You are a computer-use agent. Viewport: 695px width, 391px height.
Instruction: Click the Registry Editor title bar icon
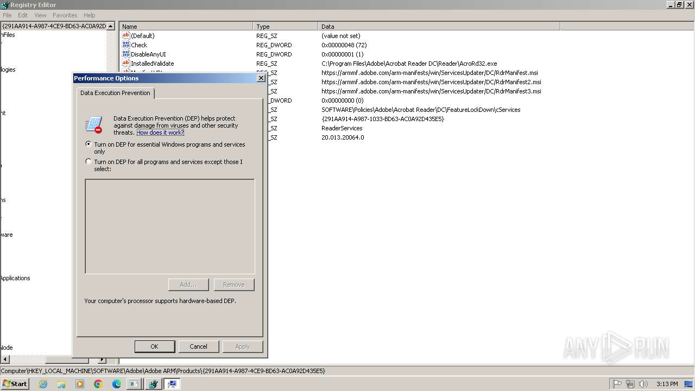5,5
